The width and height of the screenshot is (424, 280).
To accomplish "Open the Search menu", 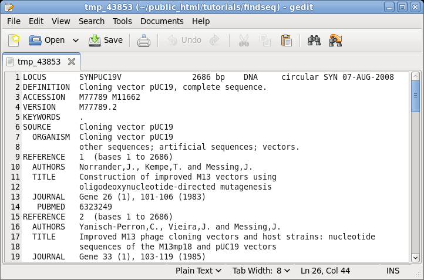I will point(92,21).
